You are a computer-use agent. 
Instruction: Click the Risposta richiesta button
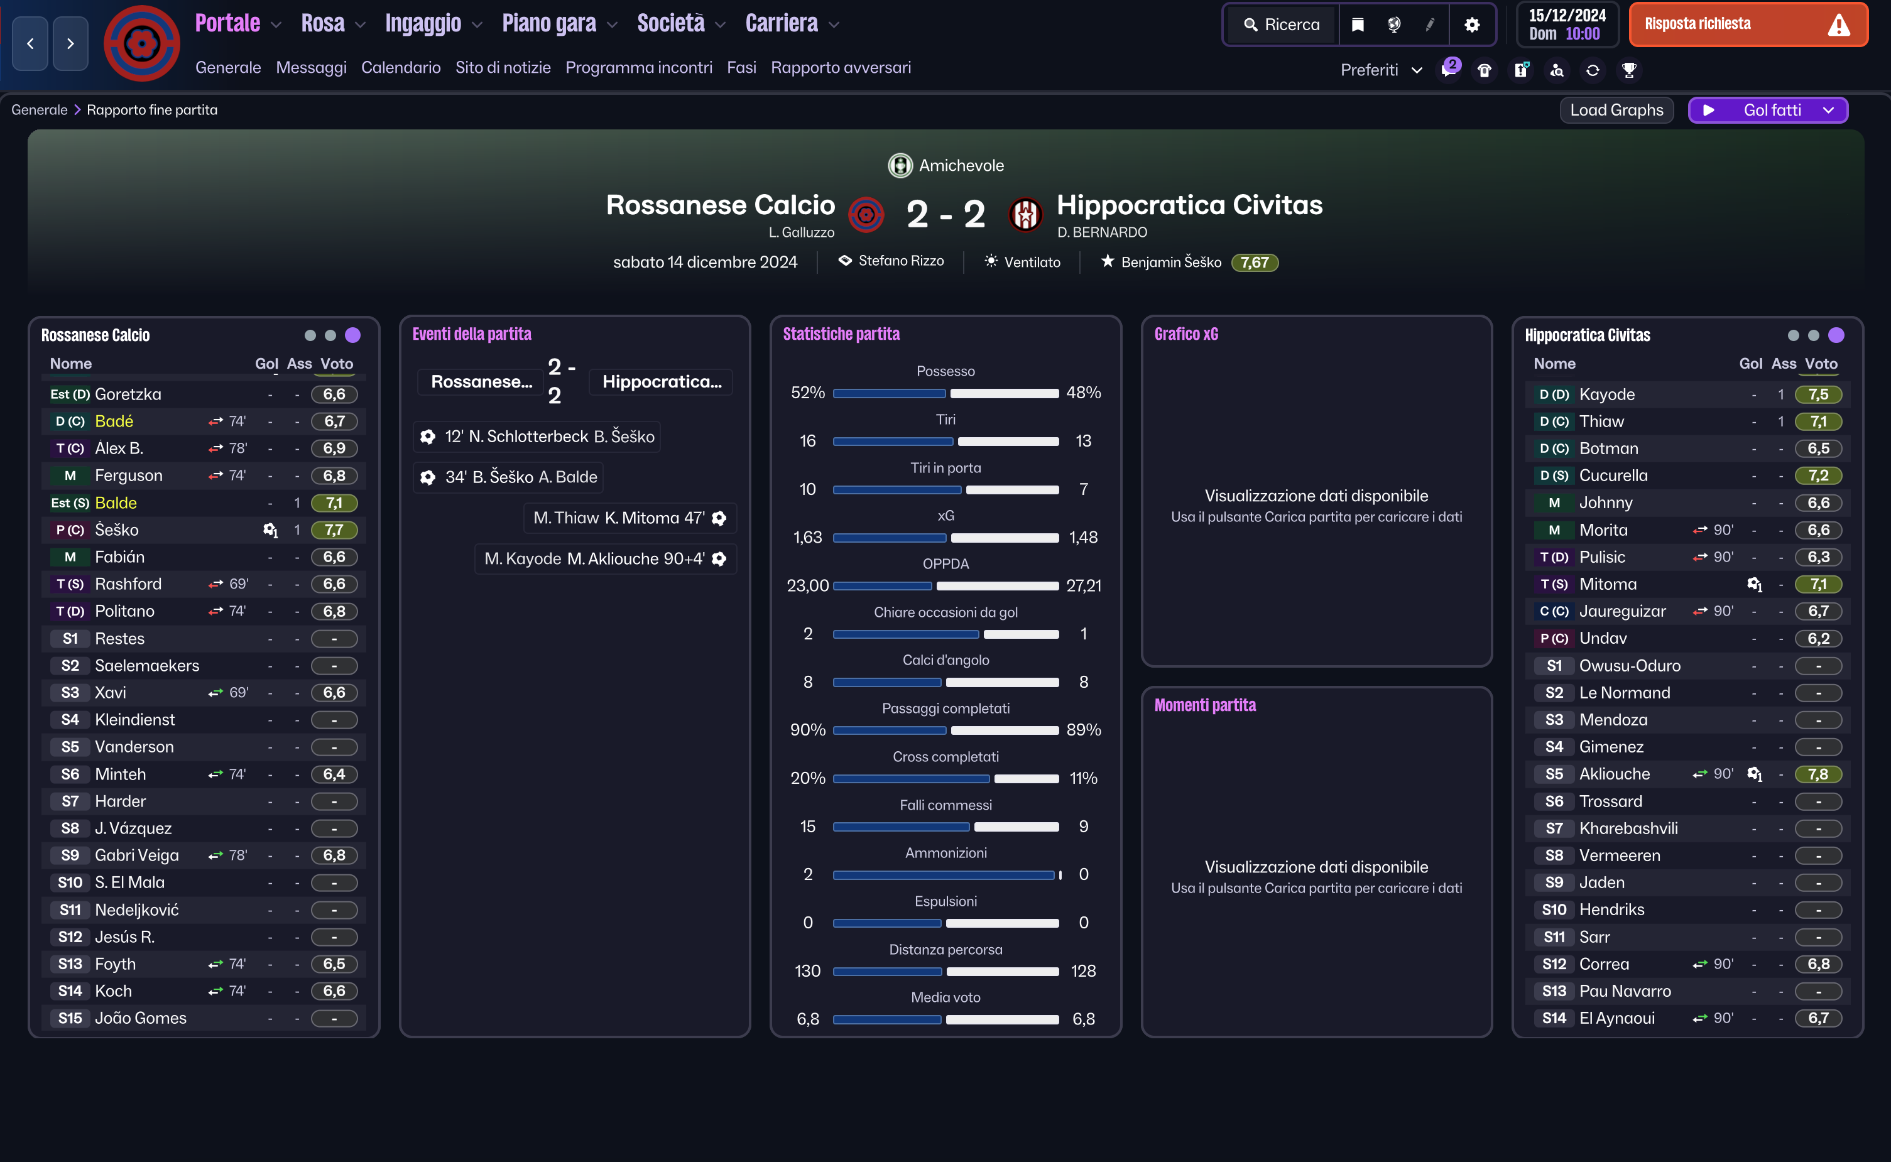pyautogui.click(x=1749, y=24)
